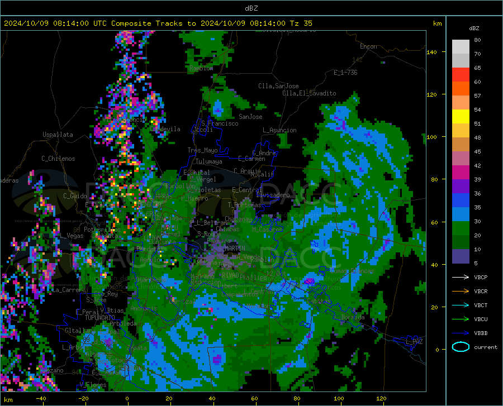
Task: Pick the royal blue 35–36 dBZ swatch
Action: (x=461, y=200)
